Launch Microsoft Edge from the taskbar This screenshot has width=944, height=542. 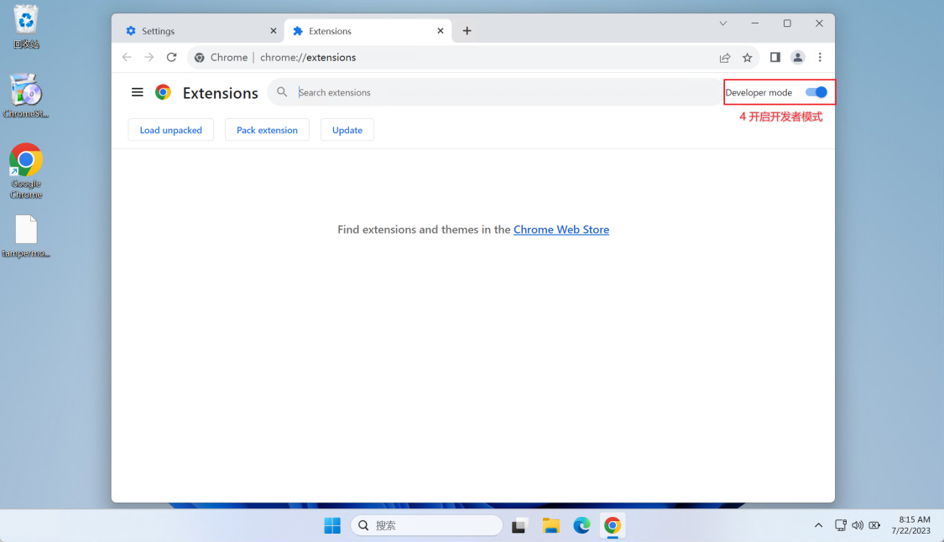point(582,525)
